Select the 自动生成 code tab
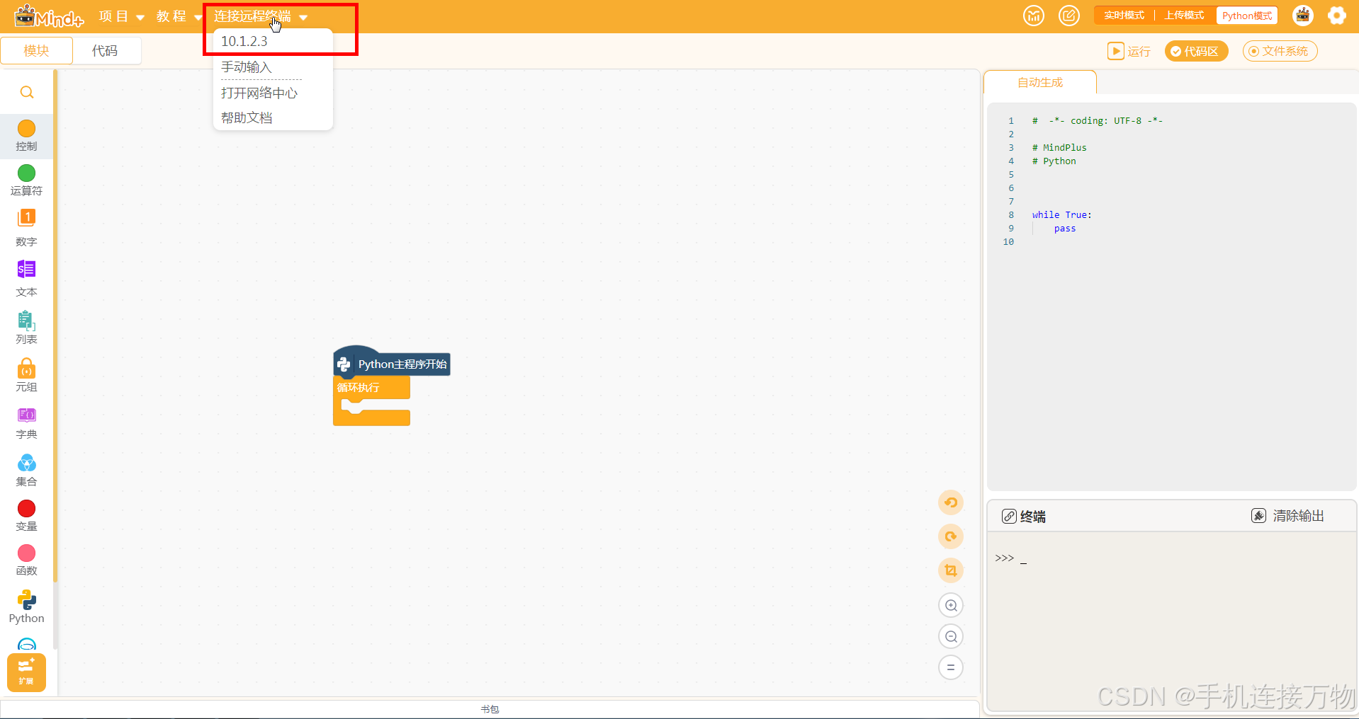 [x=1040, y=82]
